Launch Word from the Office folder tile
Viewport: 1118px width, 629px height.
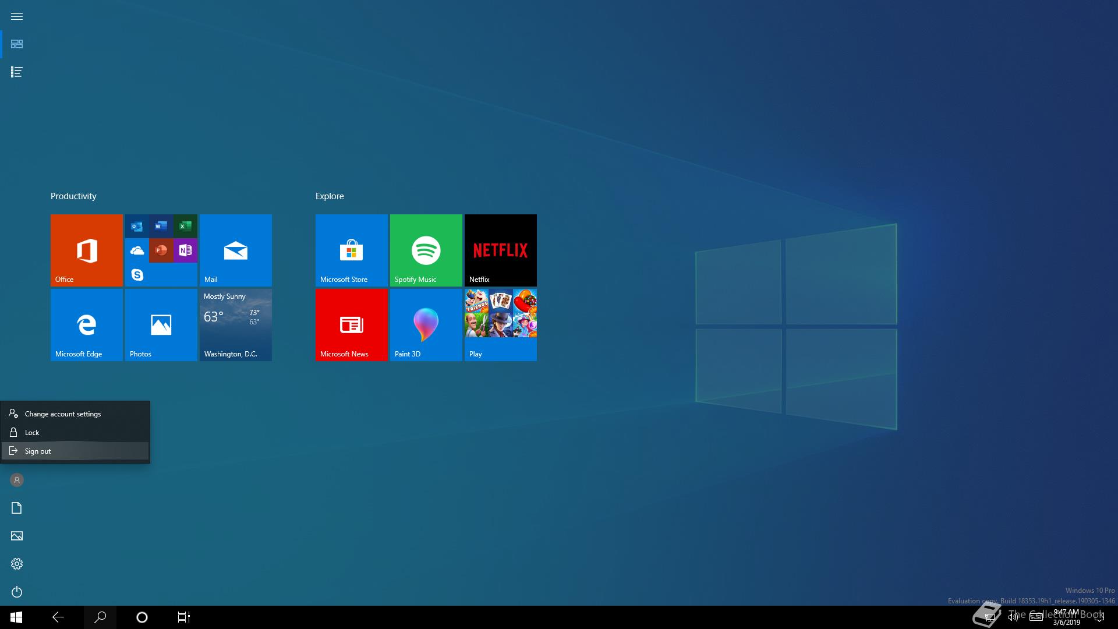[x=161, y=226]
